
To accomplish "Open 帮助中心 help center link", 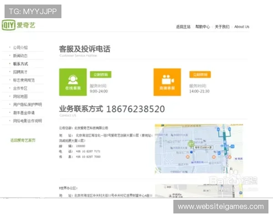I will click(x=202, y=27).
